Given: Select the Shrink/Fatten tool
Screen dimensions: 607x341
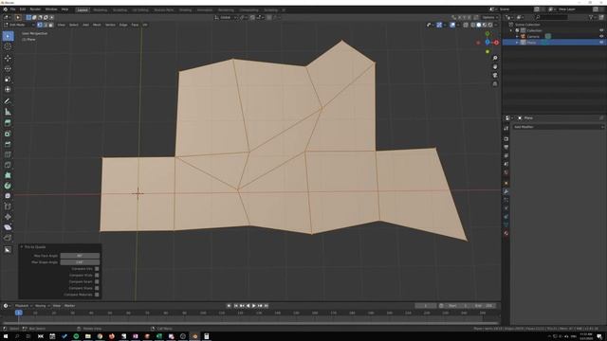Looking at the screenshot, I should pyautogui.click(x=8, y=217).
